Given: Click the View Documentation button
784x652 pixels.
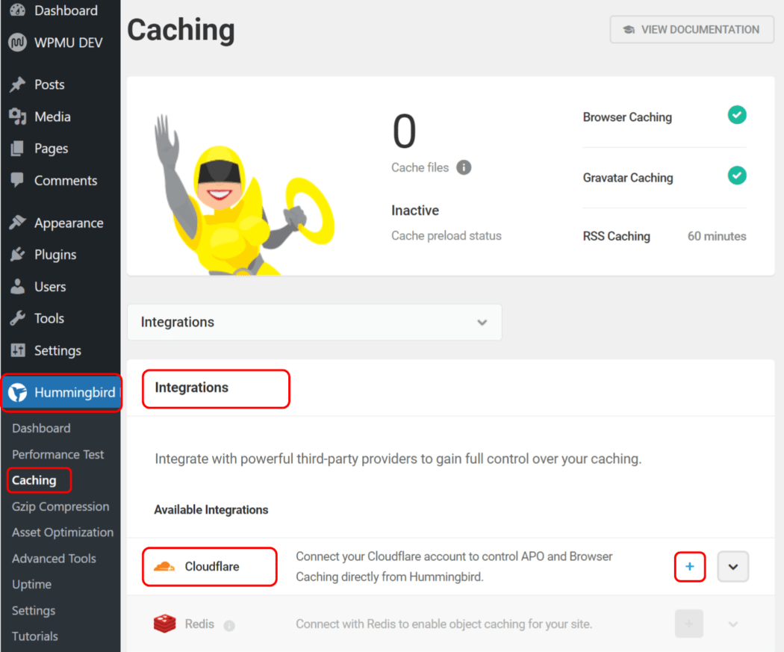Looking at the screenshot, I should 691,29.
